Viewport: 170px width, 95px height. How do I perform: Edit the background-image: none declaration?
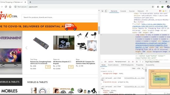pos(113,73)
